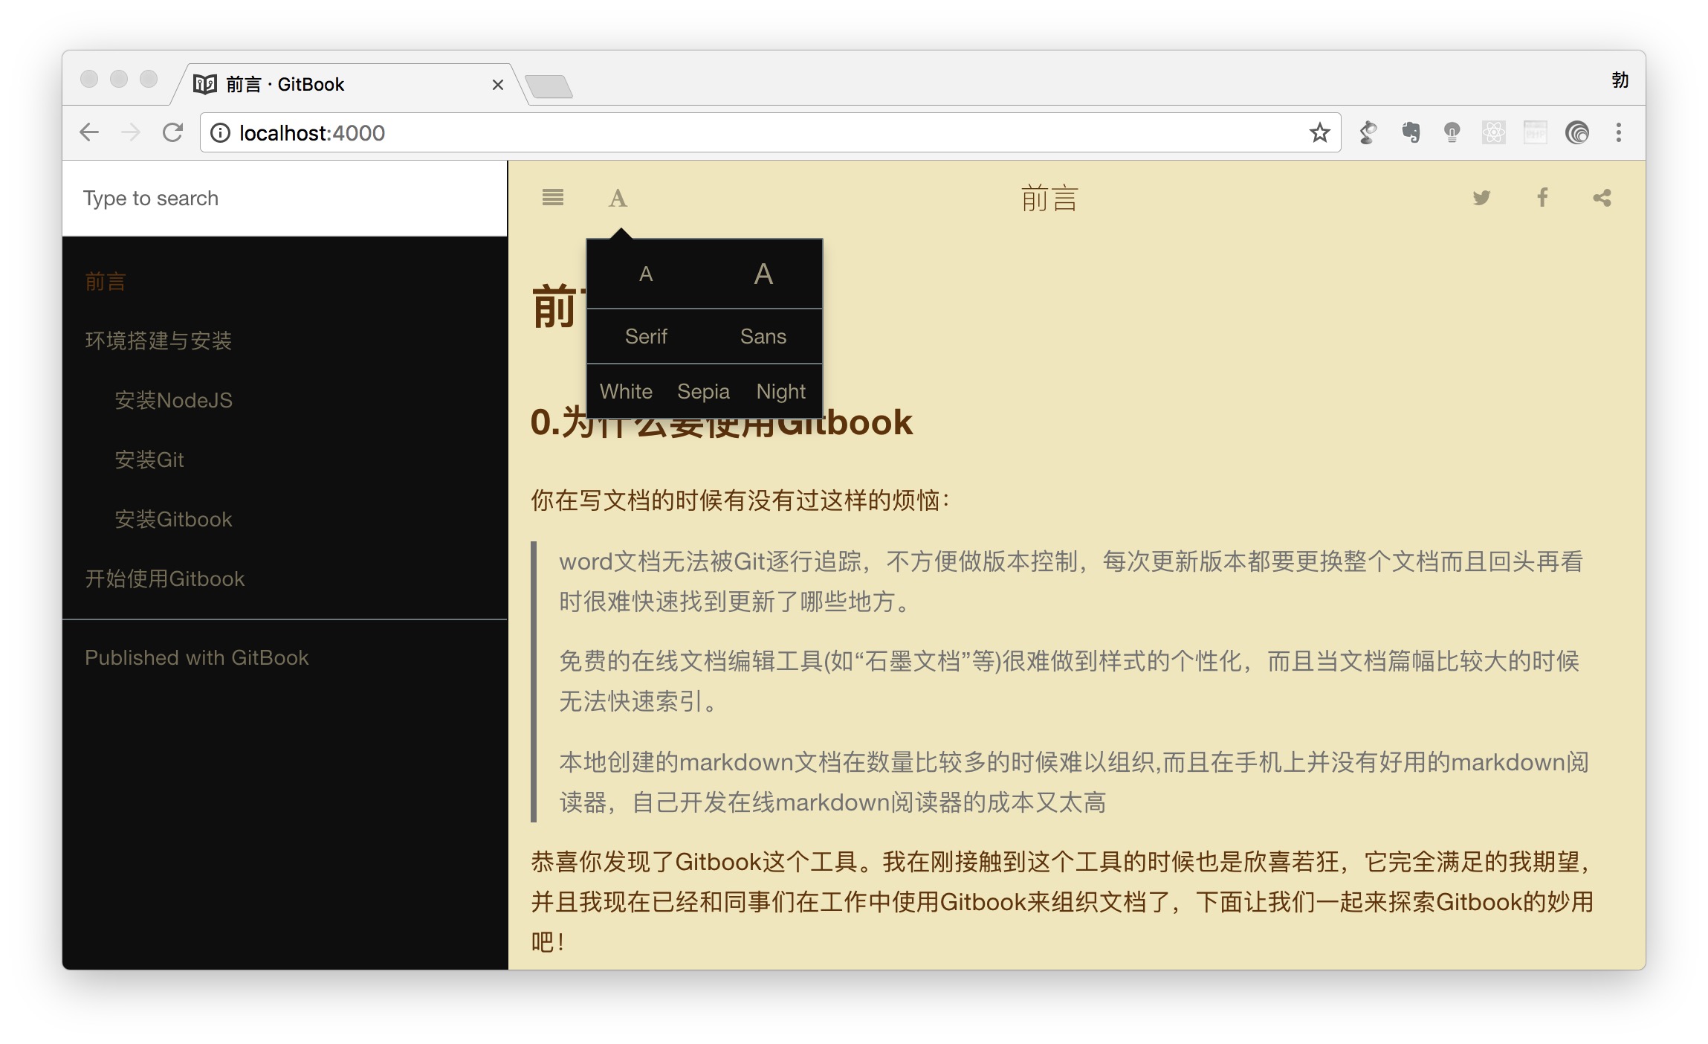The width and height of the screenshot is (1708, 1044).
Task: Click Published with GitBook link
Action: [196, 658]
